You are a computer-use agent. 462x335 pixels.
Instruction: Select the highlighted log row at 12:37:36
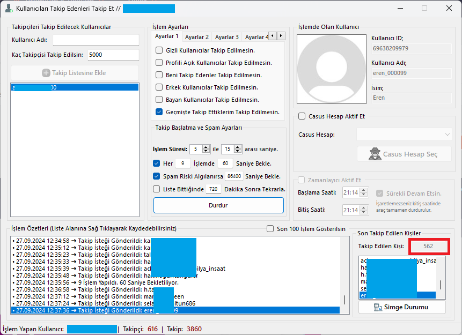click(x=175, y=310)
